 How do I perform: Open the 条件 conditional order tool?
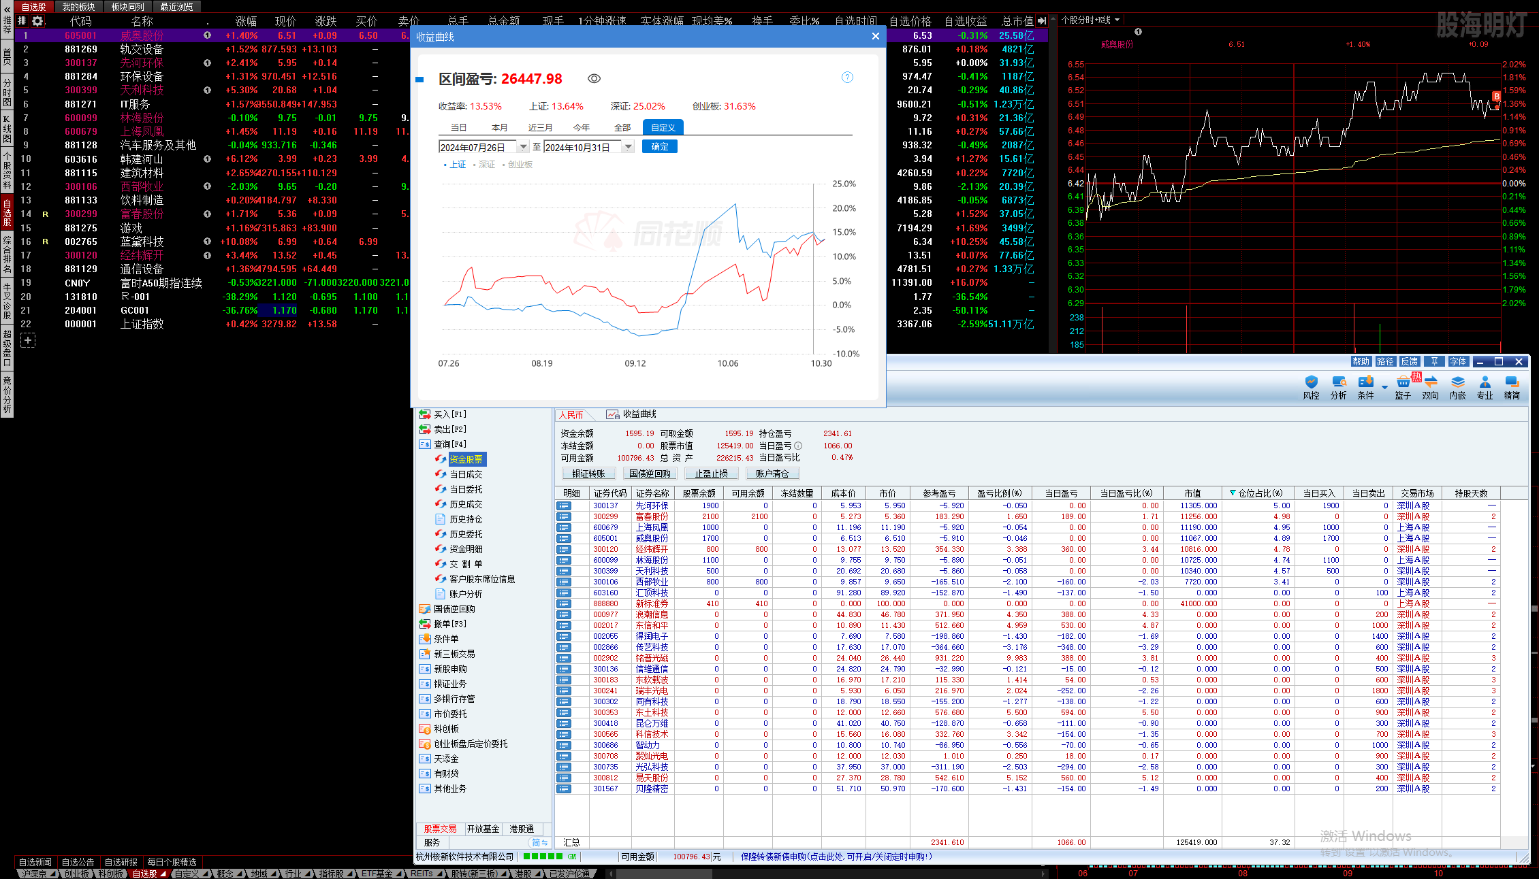[1365, 387]
